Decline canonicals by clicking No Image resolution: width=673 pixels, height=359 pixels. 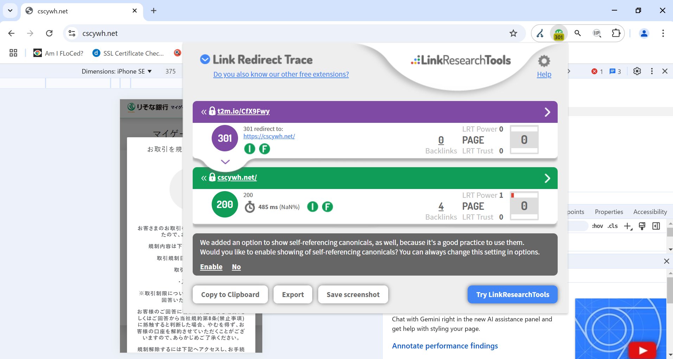pos(236,267)
